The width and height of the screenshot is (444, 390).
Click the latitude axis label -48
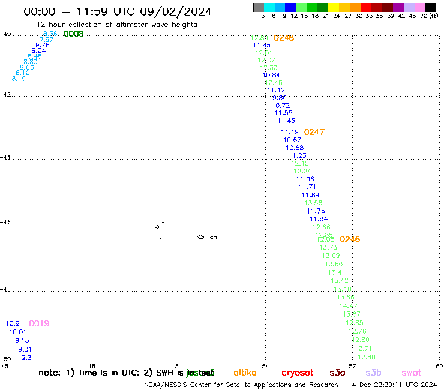coord(5,289)
